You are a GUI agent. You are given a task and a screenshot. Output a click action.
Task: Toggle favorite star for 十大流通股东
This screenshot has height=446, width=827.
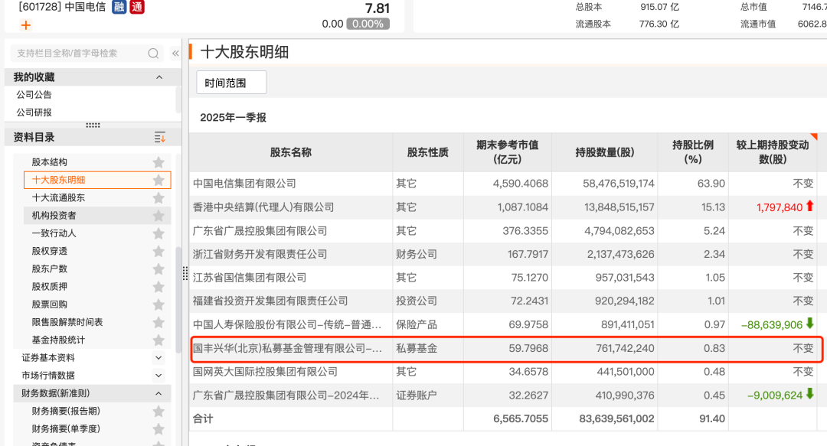(x=159, y=198)
